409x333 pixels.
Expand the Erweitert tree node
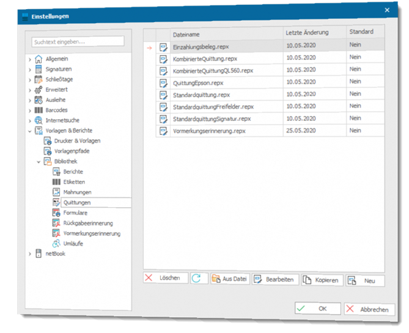29,90
